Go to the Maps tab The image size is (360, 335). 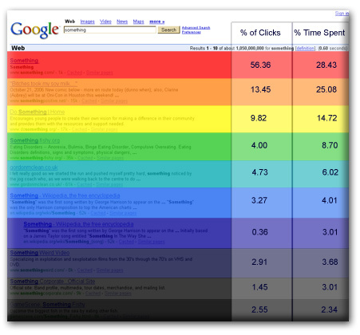point(138,22)
